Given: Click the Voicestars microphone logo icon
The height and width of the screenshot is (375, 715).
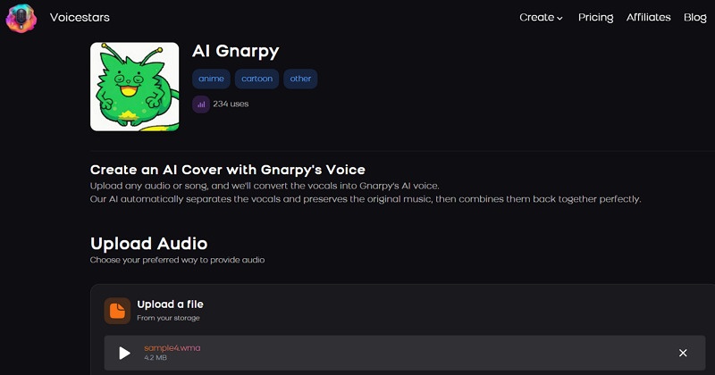Looking at the screenshot, I should 21,18.
